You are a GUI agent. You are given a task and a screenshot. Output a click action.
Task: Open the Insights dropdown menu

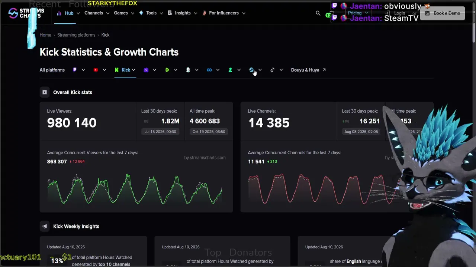point(183,13)
